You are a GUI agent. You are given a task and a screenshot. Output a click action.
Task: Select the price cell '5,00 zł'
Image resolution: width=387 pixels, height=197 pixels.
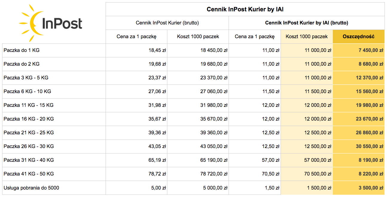pyautogui.click(x=137, y=188)
